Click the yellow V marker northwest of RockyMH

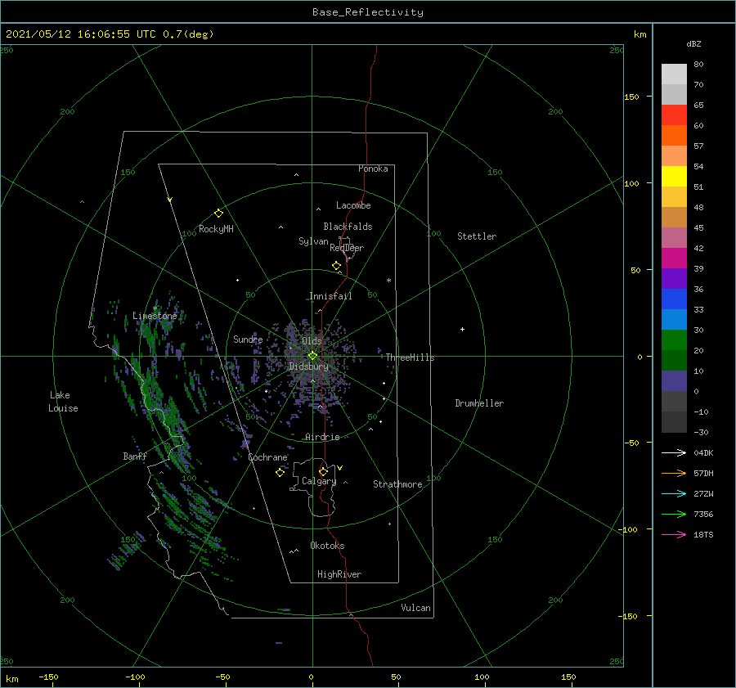[x=170, y=200]
